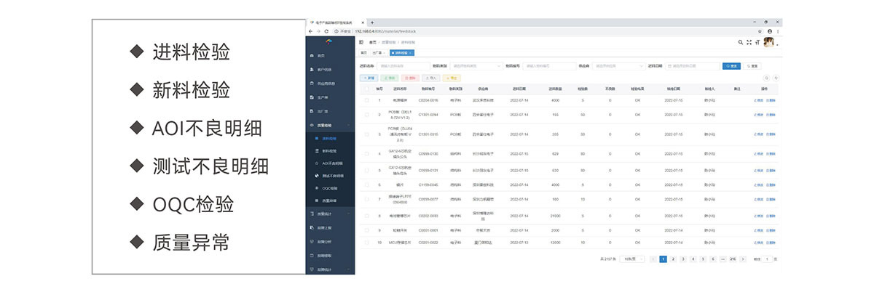Image resolution: width=874 pixels, height=300 pixels.
Task: Click the round refresh icon above table
Action: click(x=776, y=78)
